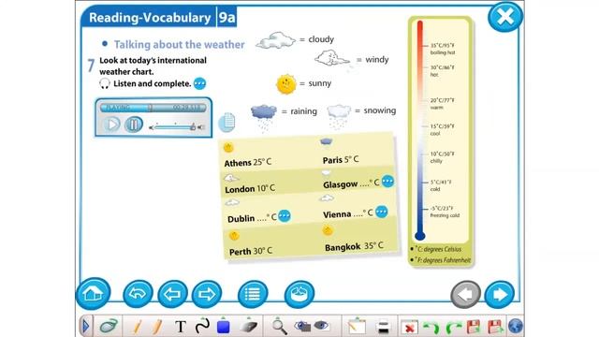Adjust the audio volume slider
Screen dimensions: 599x337
(175, 127)
